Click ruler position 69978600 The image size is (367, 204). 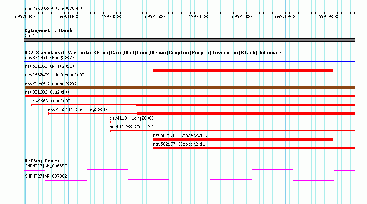(x=155, y=16)
